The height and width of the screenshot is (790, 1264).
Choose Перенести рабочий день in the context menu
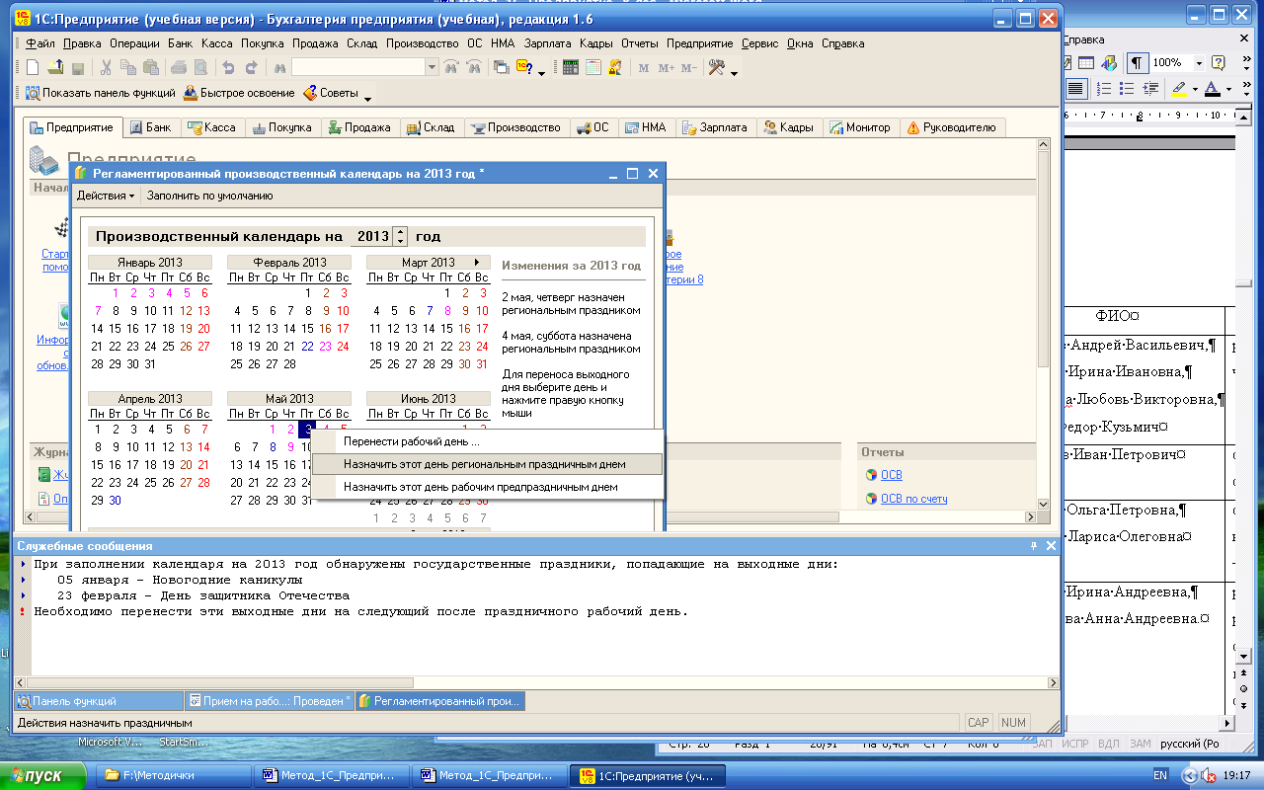pos(411,441)
